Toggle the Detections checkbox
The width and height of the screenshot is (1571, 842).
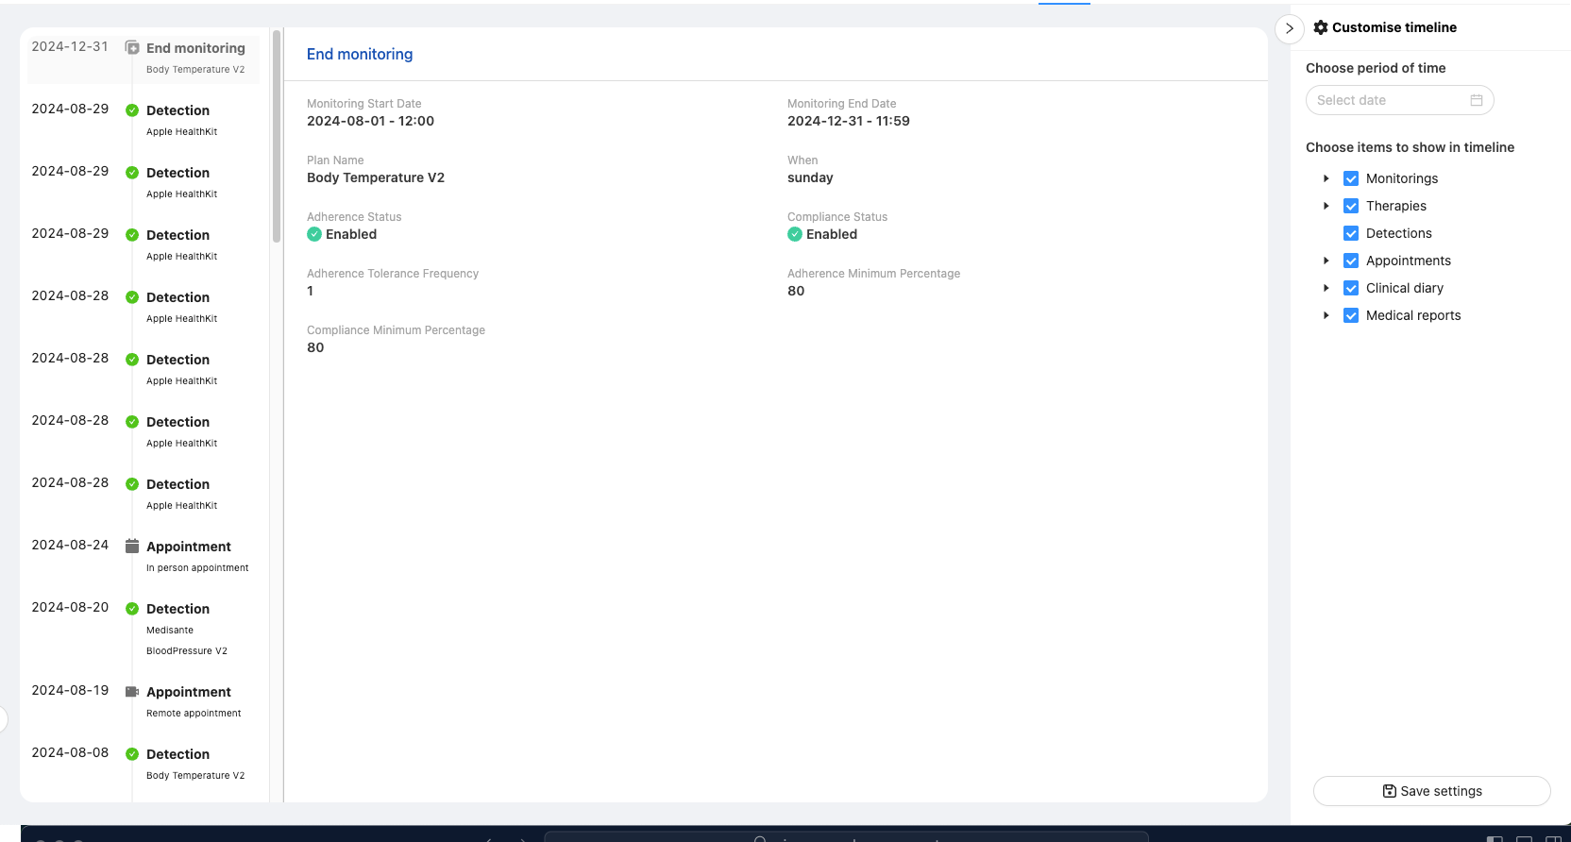click(x=1350, y=233)
